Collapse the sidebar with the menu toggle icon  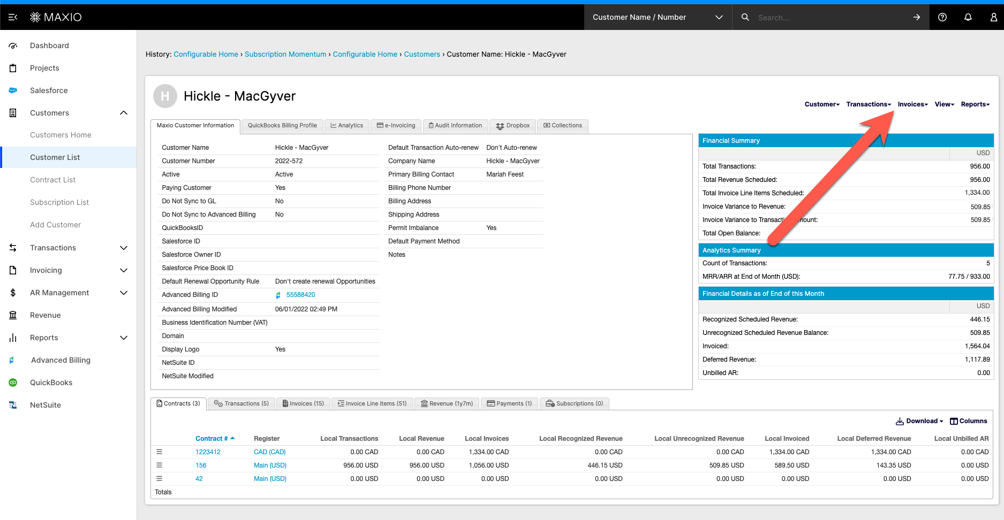[13, 17]
